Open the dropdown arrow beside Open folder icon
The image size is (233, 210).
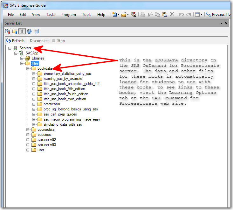(128, 15)
